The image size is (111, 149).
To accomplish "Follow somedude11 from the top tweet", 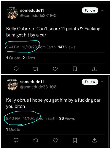I will 90,10.
